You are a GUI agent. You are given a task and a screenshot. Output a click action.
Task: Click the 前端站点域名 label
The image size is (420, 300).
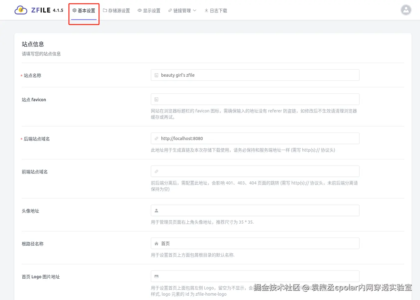35,172
